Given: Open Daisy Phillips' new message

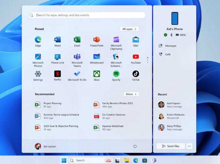Looking at the screenshot, I should coord(170,128).
